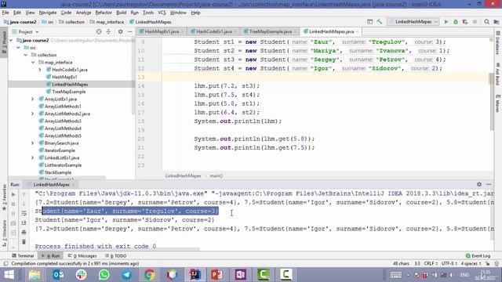Select HashMapEx1 in project tree
The image size is (502, 282).
pos(64,77)
